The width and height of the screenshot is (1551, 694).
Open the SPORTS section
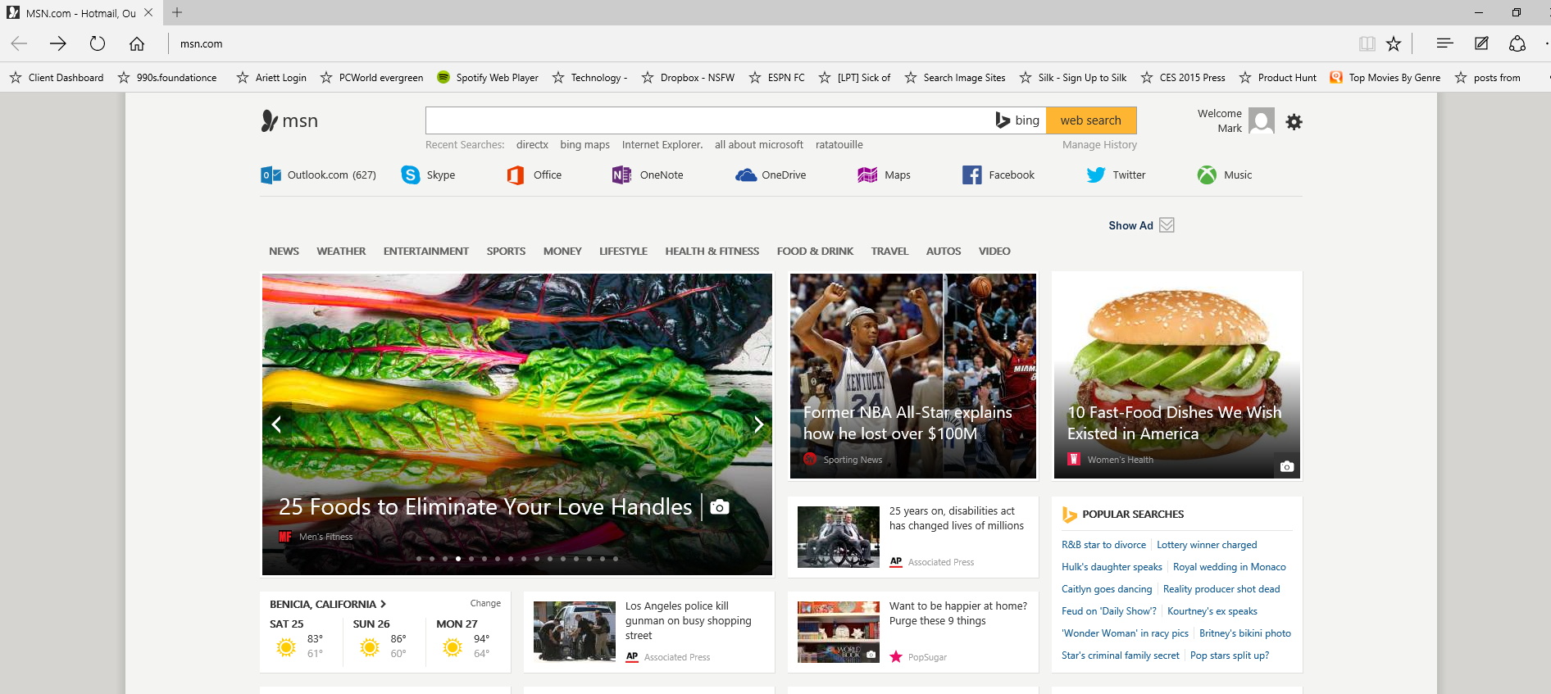506,252
